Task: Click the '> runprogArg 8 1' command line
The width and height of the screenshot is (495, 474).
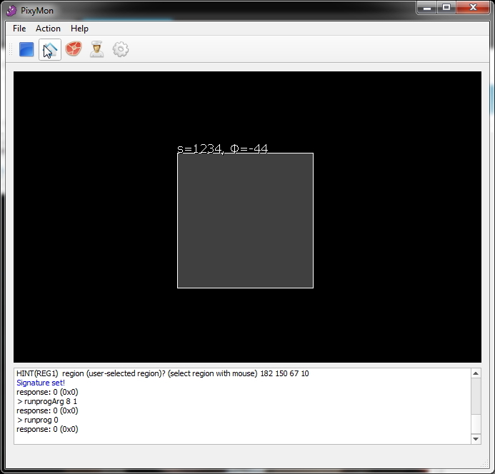Action: click(x=46, y=401)
